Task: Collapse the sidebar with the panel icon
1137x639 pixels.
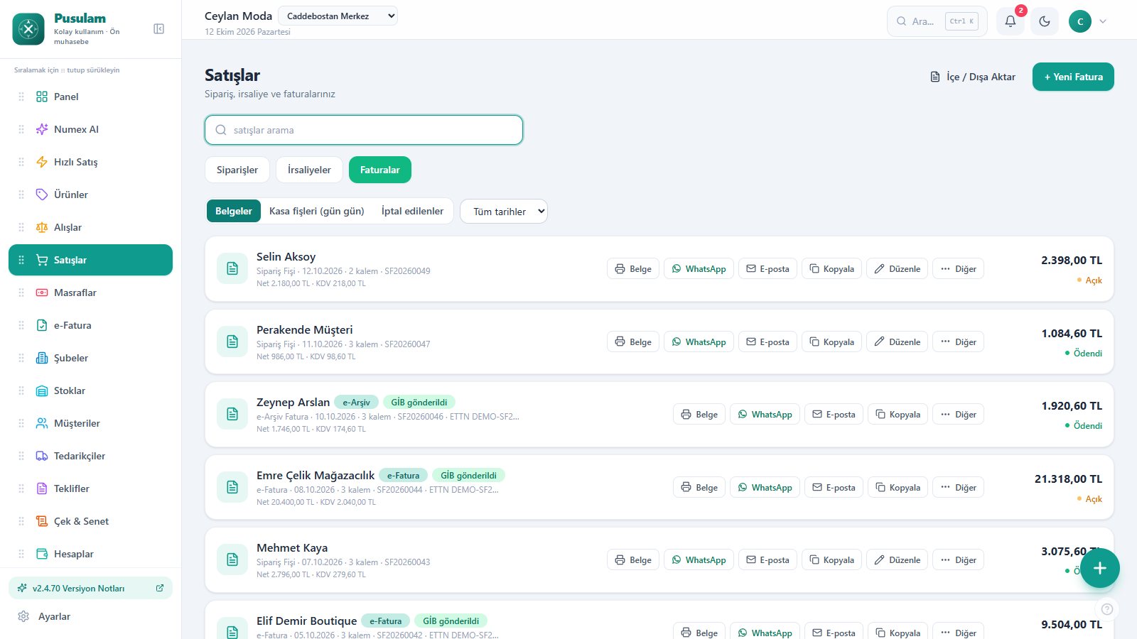Action: pos(159,29)
